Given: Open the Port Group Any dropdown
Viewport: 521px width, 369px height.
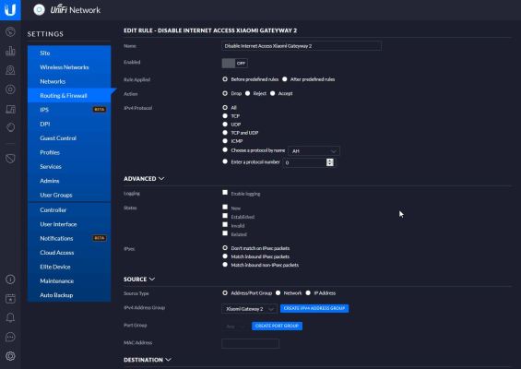Looking at the screenshot, I should tap(234, 327).
